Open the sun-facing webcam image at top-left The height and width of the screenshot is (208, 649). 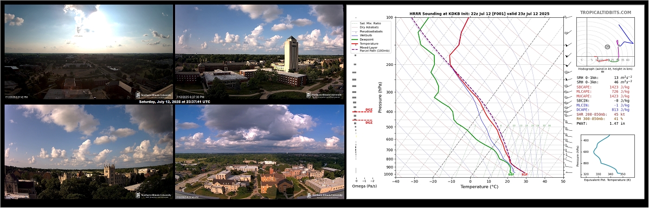[88, 51]
